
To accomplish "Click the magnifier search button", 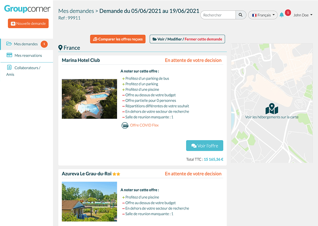I will (x=241, y=15).
